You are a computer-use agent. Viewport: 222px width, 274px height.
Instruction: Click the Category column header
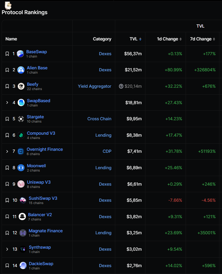click(102, 39)
